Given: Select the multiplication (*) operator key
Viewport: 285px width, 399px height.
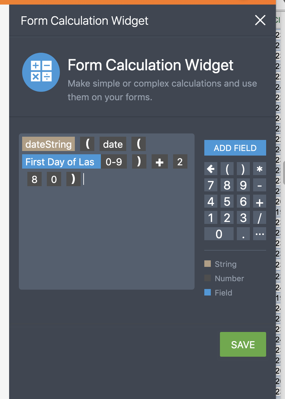Looking at the screenshot, I should point(259,169).
